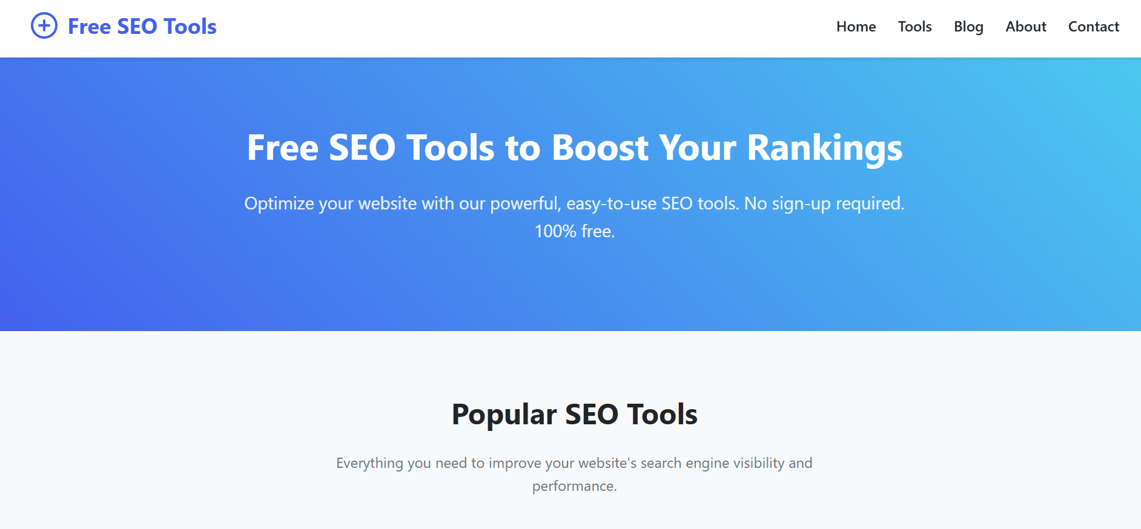The width and height of the screenshot is (1141, 529).
Task: Click About in the top navigation
Action: pyautogui.click(x=1025, y=27)
